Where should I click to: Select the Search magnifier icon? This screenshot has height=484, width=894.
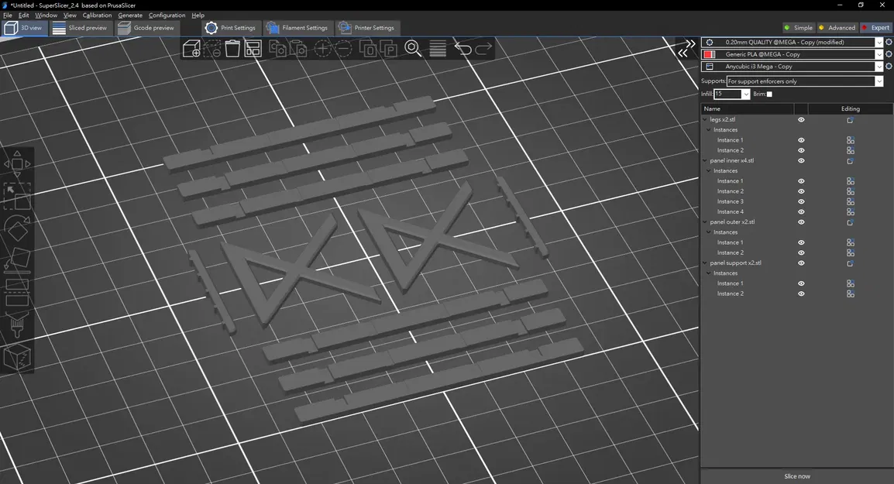click(413, 49)
